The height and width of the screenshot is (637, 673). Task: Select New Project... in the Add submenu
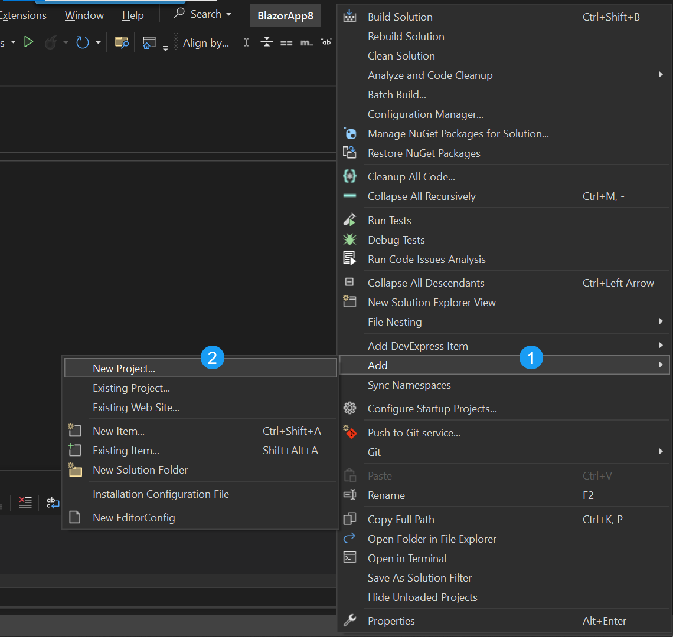tap(201, 368)
